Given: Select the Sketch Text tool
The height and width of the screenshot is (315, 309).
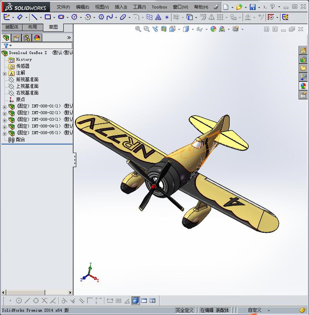Looking at the screenshot, I should 158,17.
